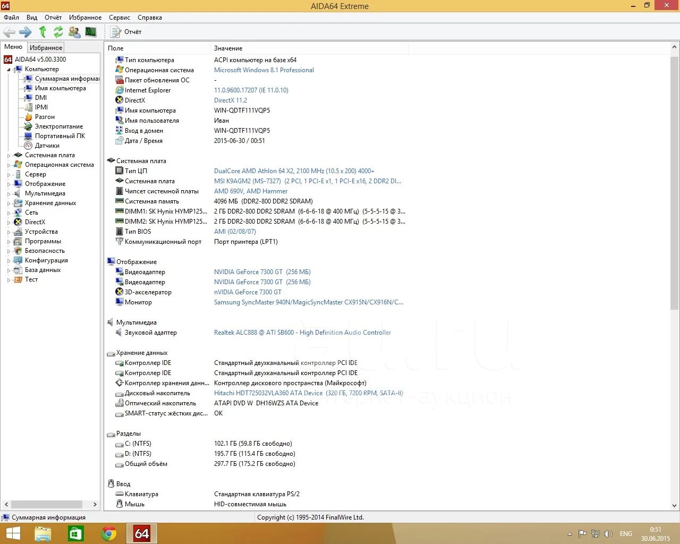Click the volume speaker tray icon
The height and width of the screenshot is (544, 680).
pos(608,534)
